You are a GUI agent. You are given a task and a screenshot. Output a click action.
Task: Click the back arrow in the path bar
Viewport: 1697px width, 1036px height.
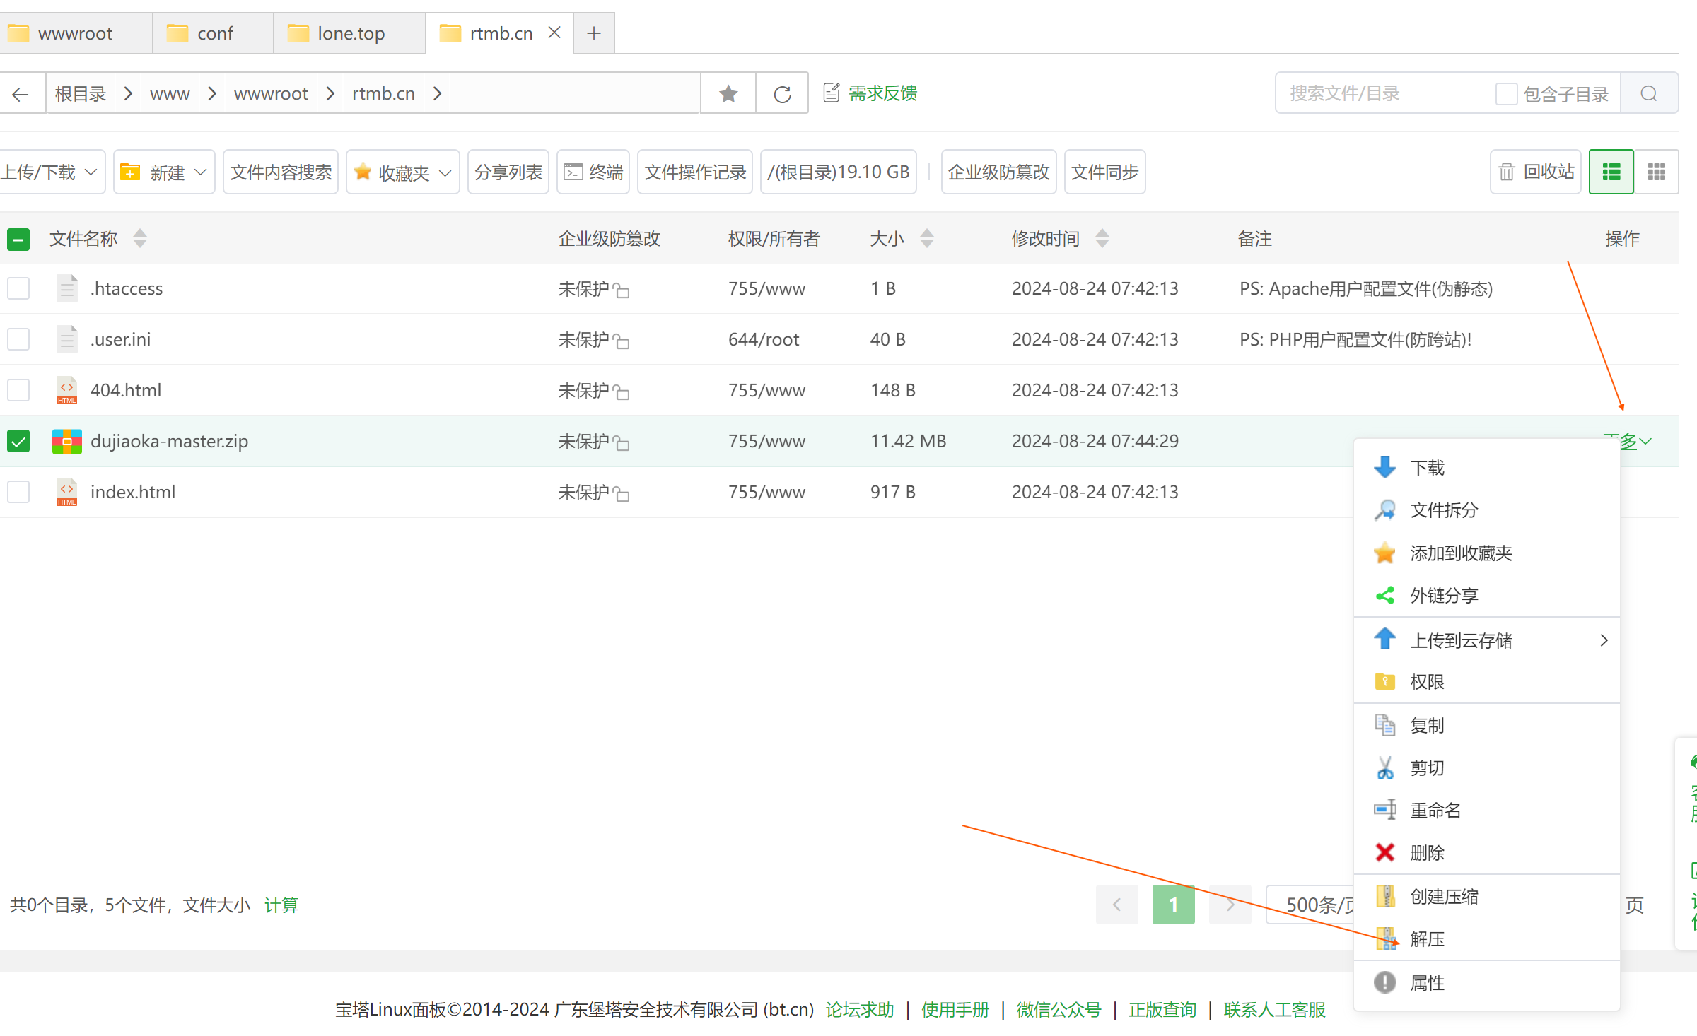coord(21,93)
